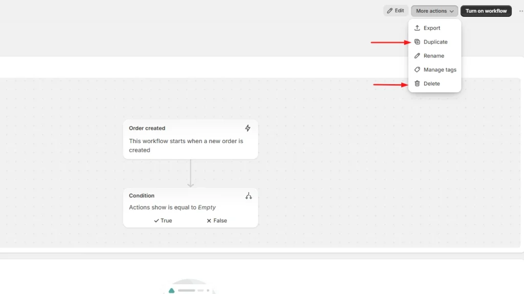Choose Duplicate in the More actions menu
524x294 pixels.
point(434,42)
